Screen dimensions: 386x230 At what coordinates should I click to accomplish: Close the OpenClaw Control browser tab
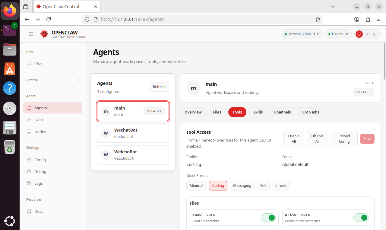[x=95, y=7]
